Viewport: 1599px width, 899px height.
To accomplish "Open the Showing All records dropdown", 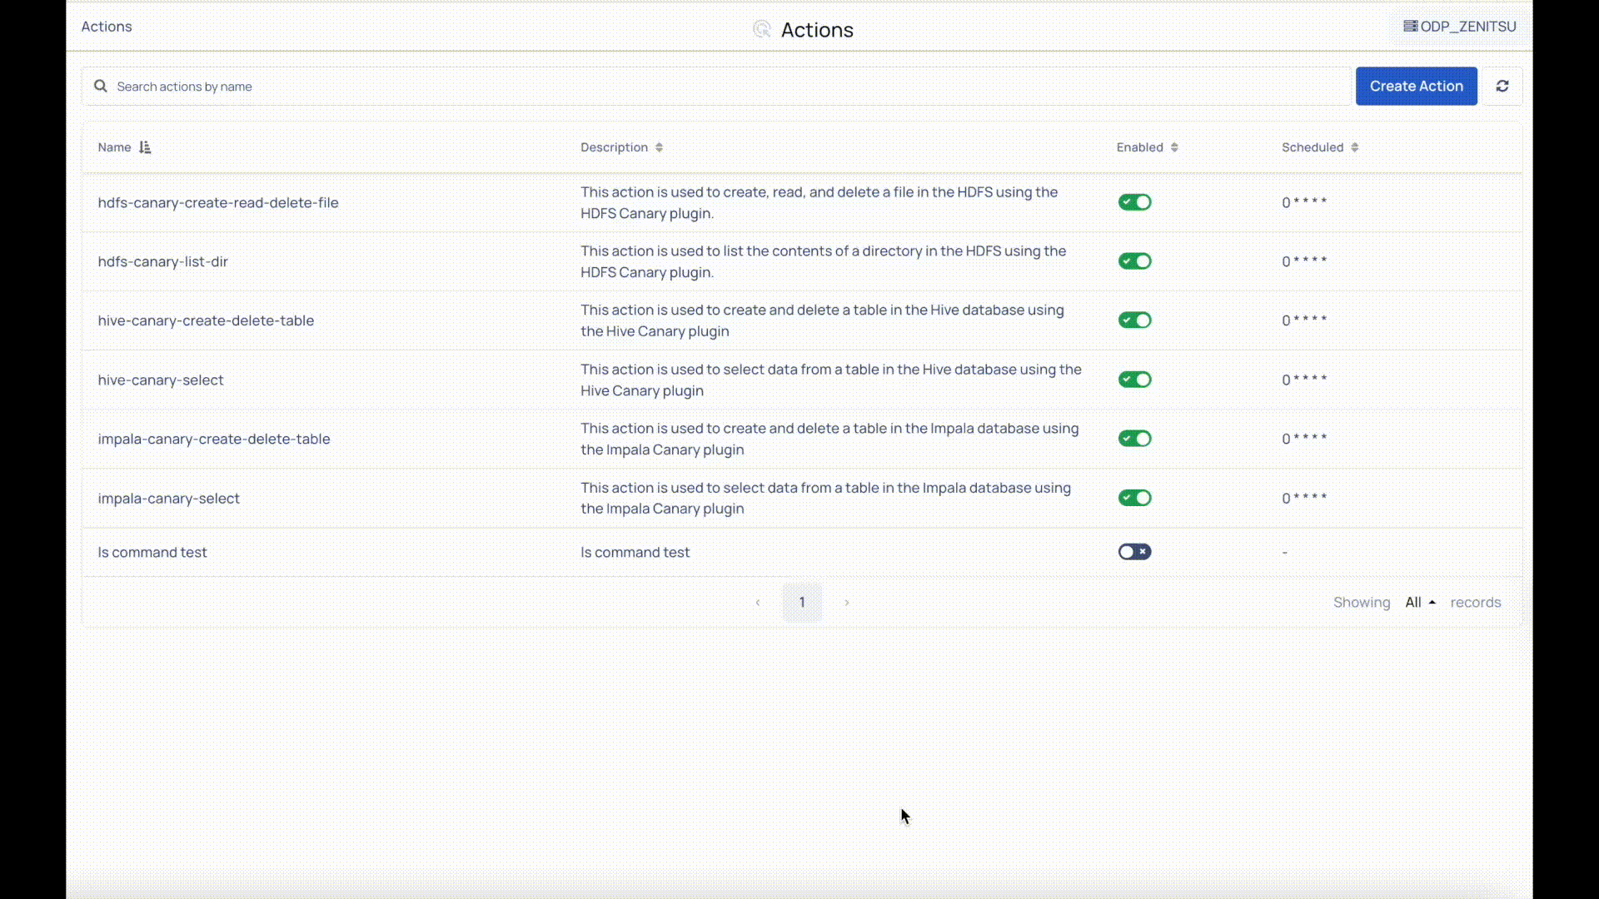I will click(1420, 603).
